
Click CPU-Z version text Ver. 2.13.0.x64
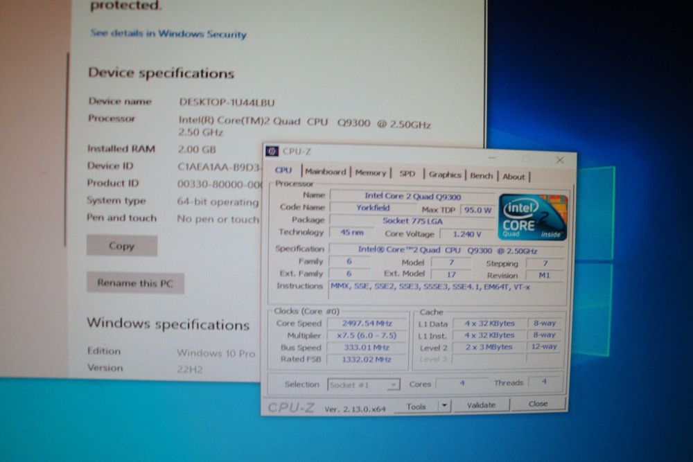tap(355, 409)
